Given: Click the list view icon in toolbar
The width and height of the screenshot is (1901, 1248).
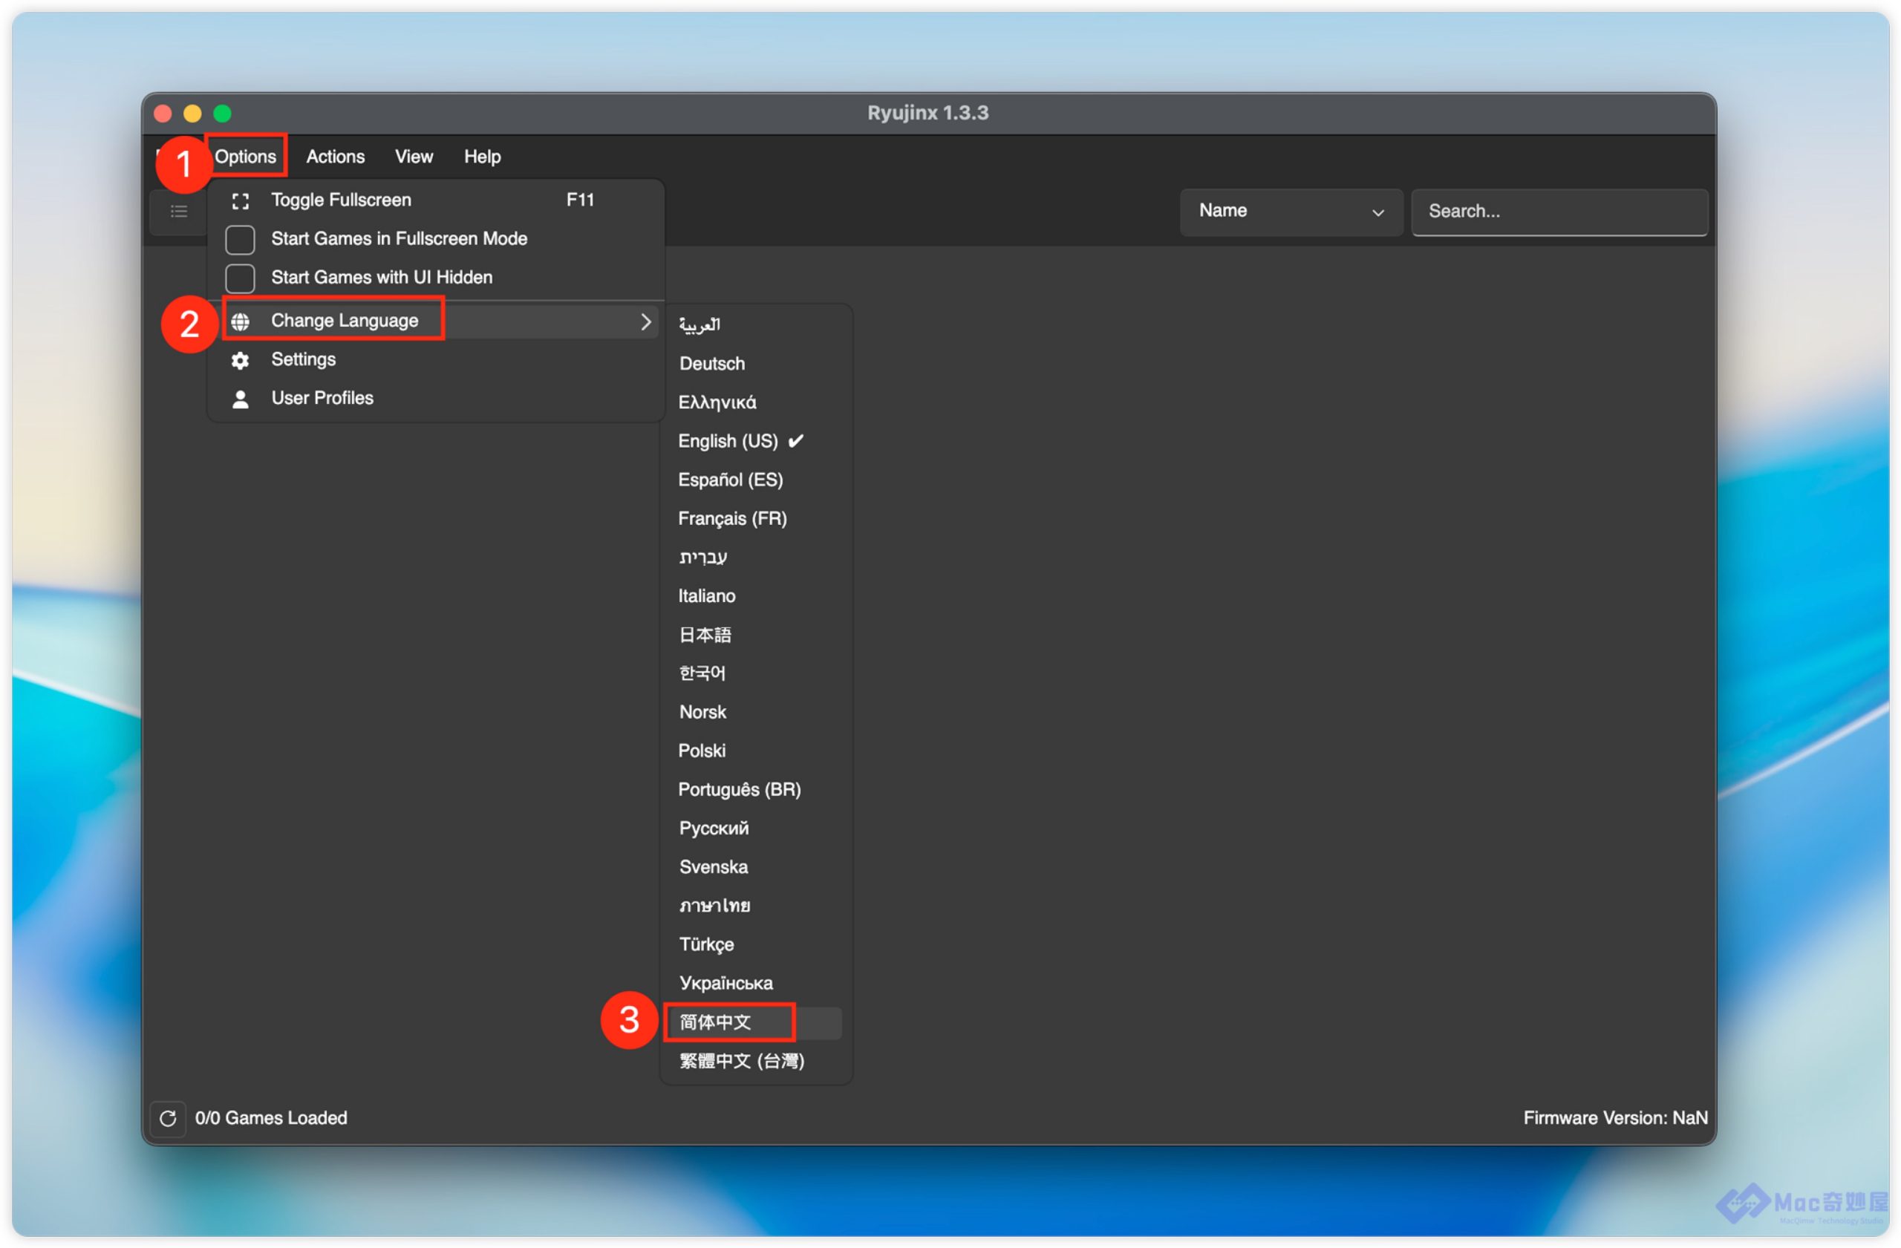Looking at the screenshot, I should [179, 212].
